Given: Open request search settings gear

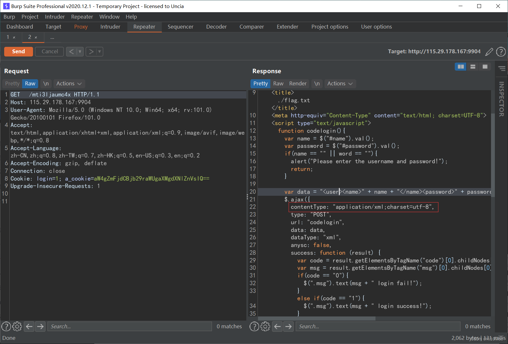Looking at the screenshot, I should click(x=17, y=326).
